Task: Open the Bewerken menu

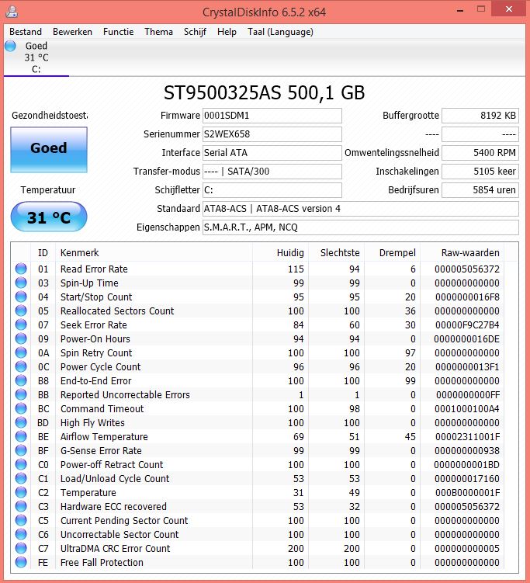Action: pos(72,32)
